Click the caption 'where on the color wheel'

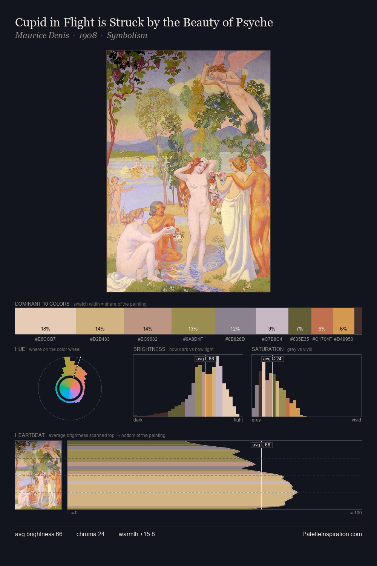55,349
